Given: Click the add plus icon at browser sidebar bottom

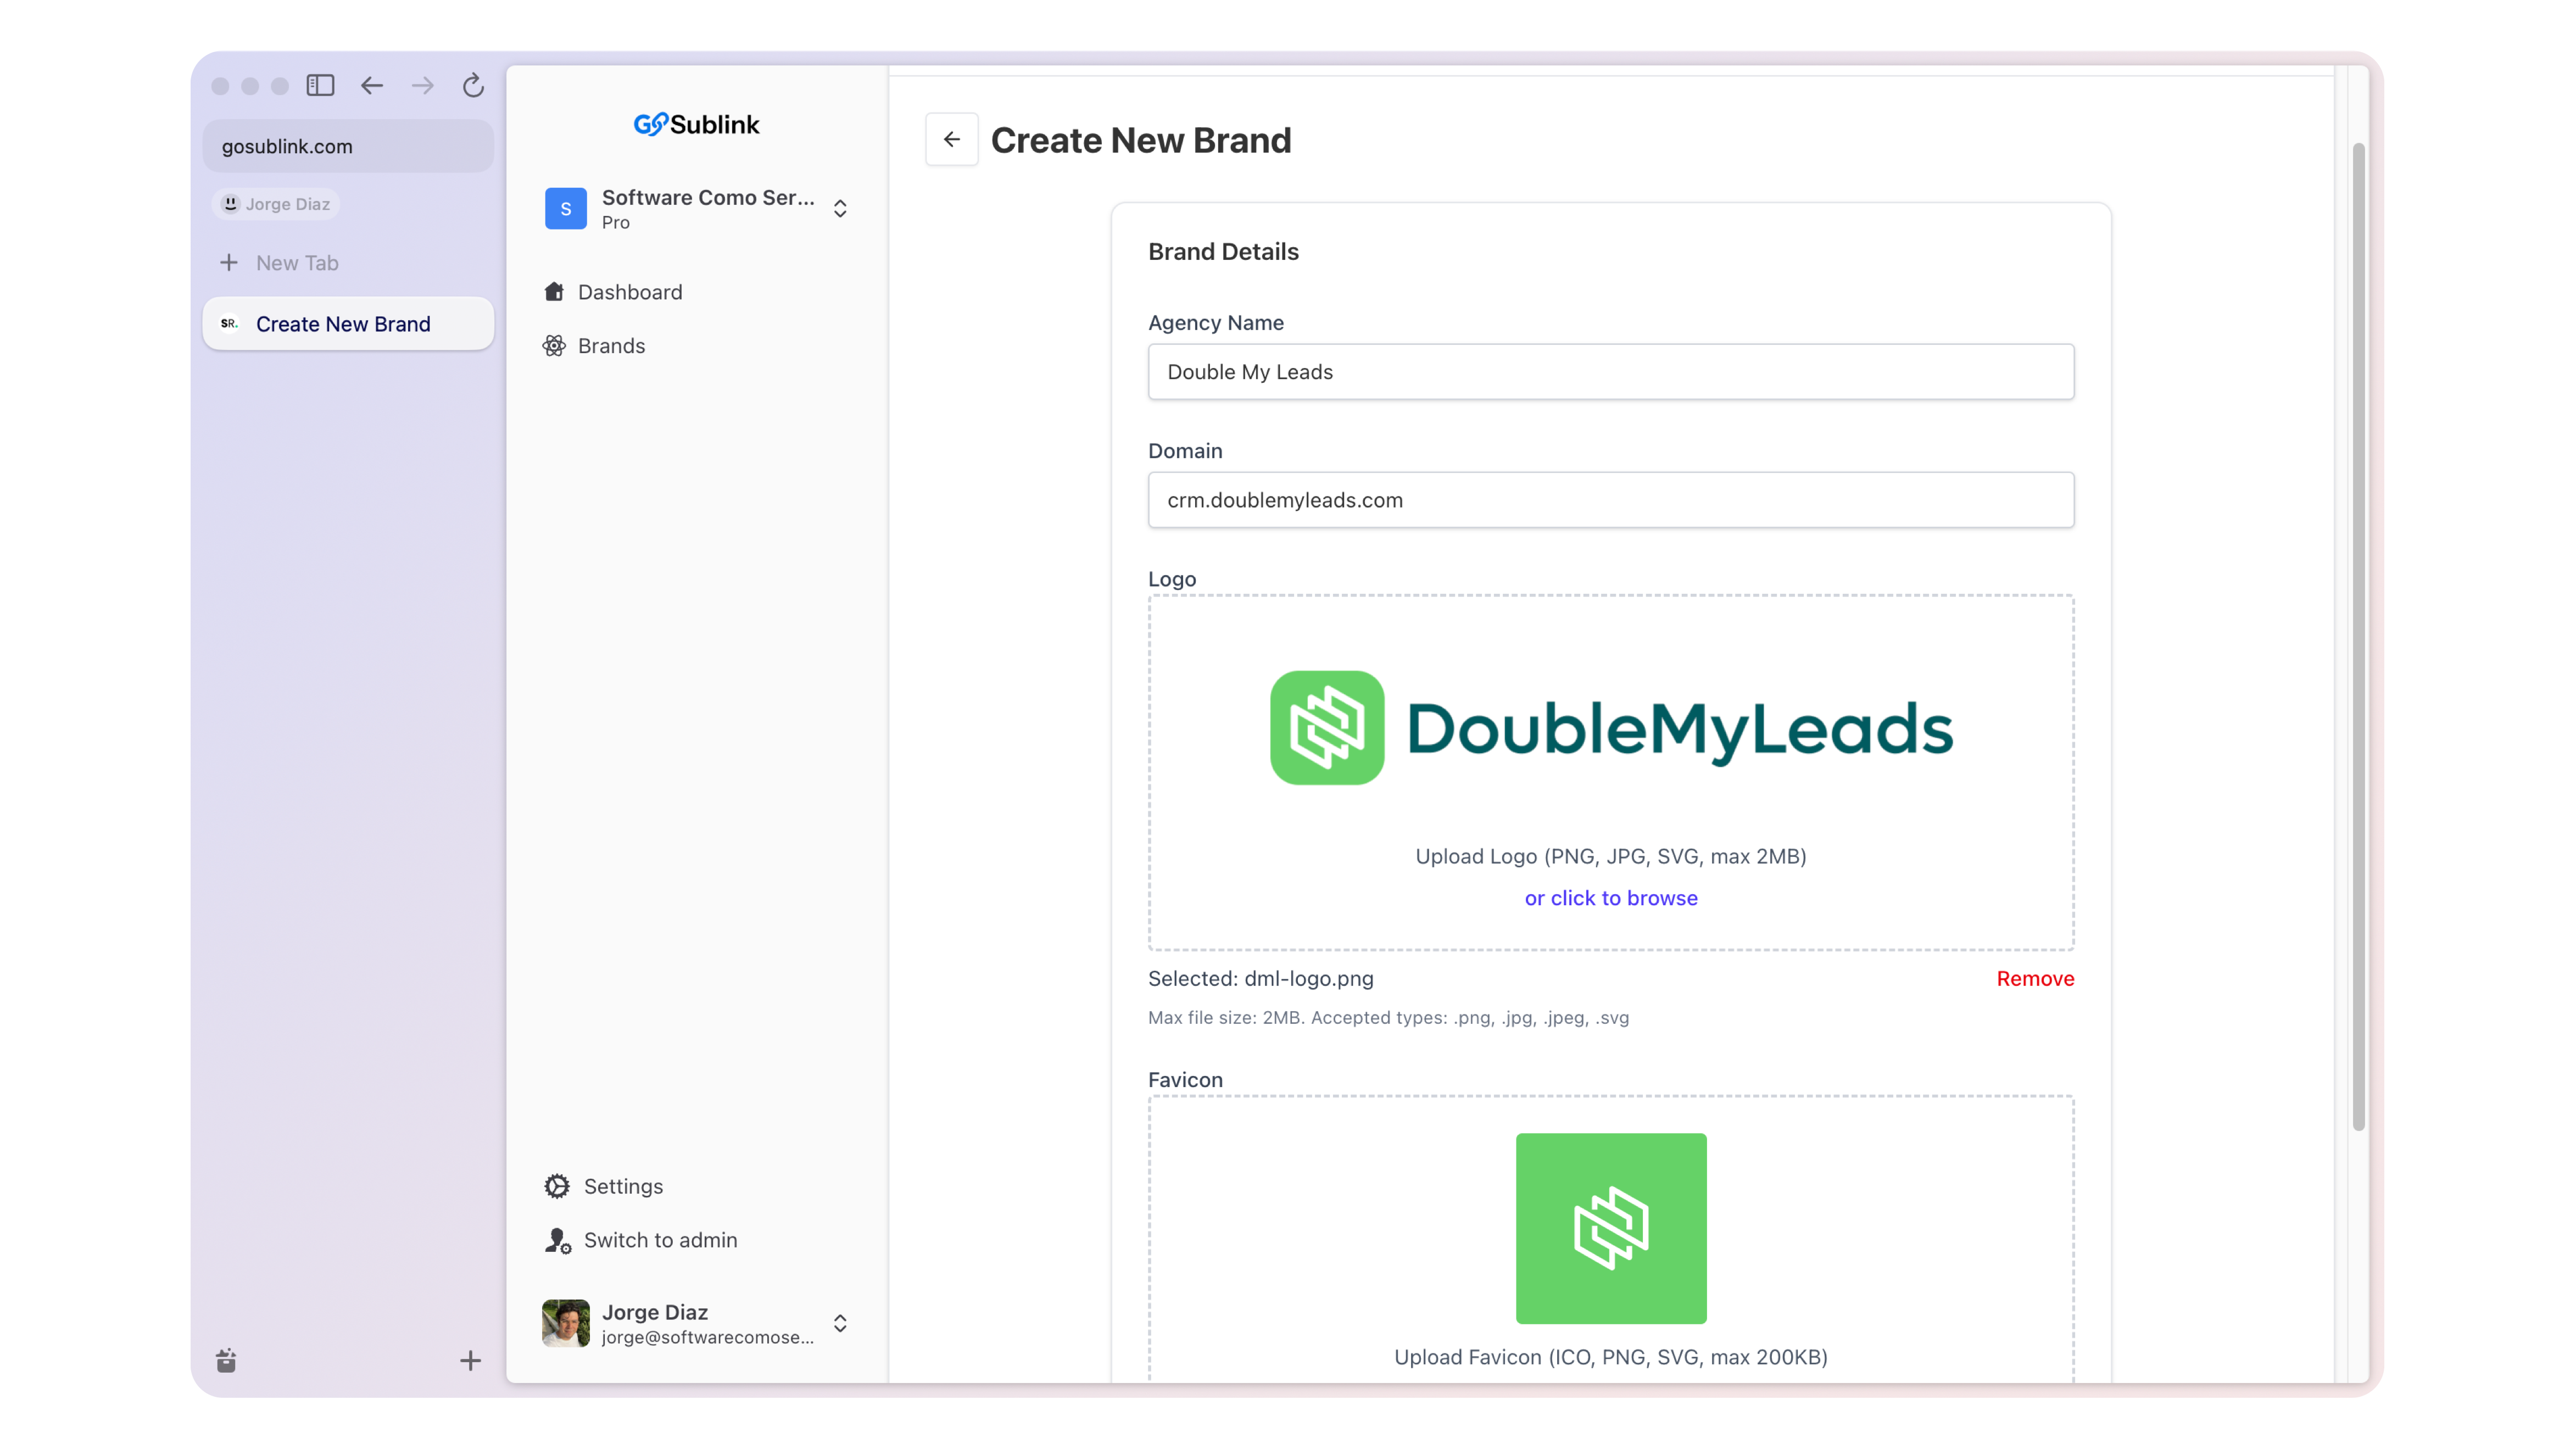Looking at the screenshot, I should pos(470,1360).
